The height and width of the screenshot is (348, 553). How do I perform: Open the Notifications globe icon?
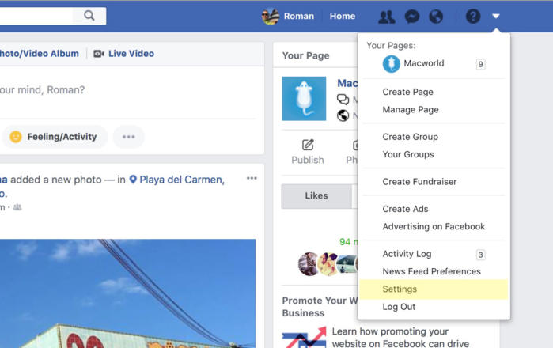tap(436, 17)
